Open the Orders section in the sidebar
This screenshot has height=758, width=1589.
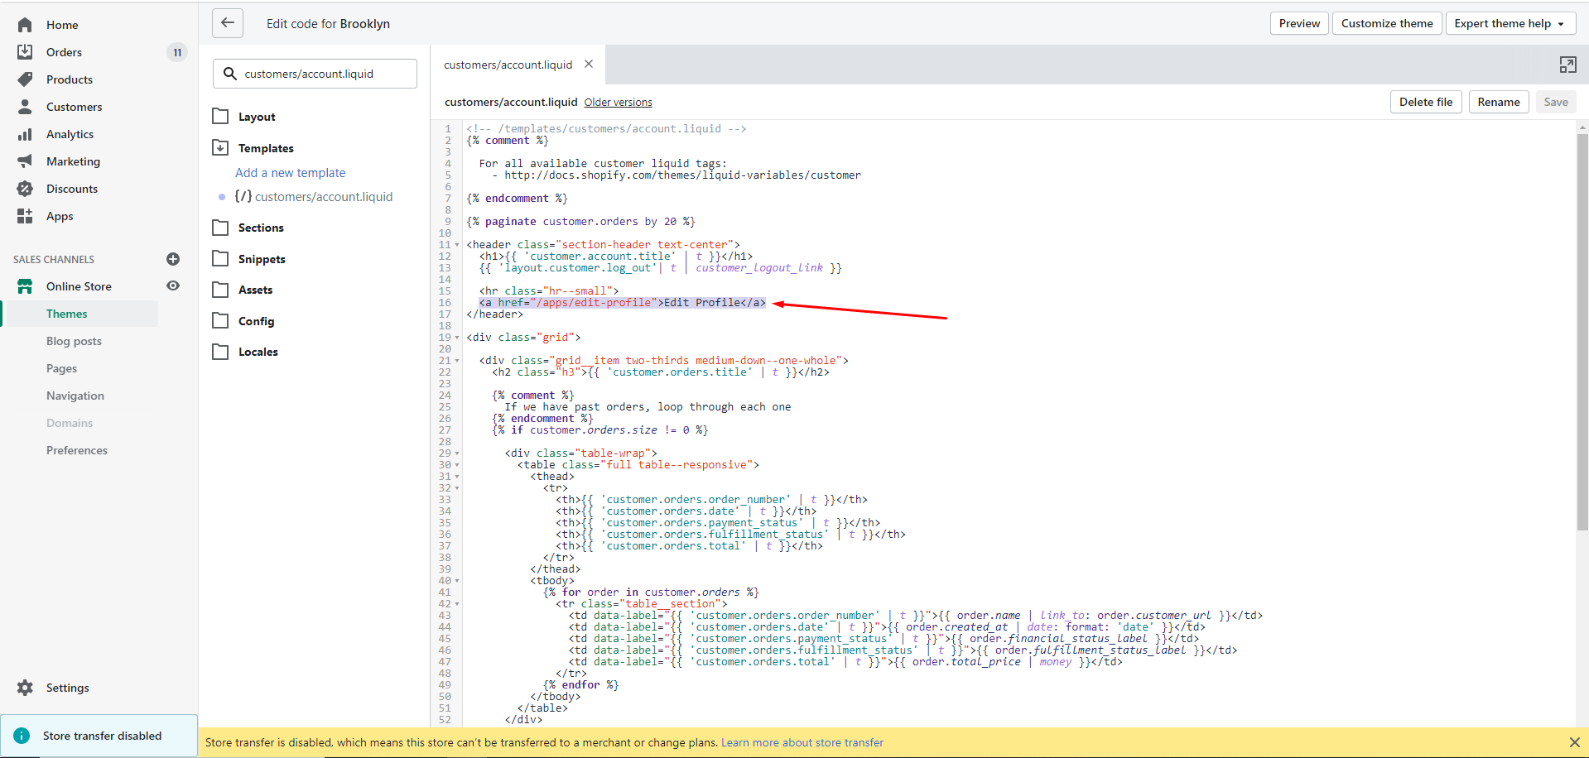coord(64,52)
